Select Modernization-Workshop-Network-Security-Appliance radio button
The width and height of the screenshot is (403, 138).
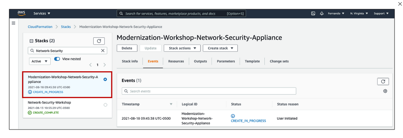pyautogui.click(x=105, y=79)
